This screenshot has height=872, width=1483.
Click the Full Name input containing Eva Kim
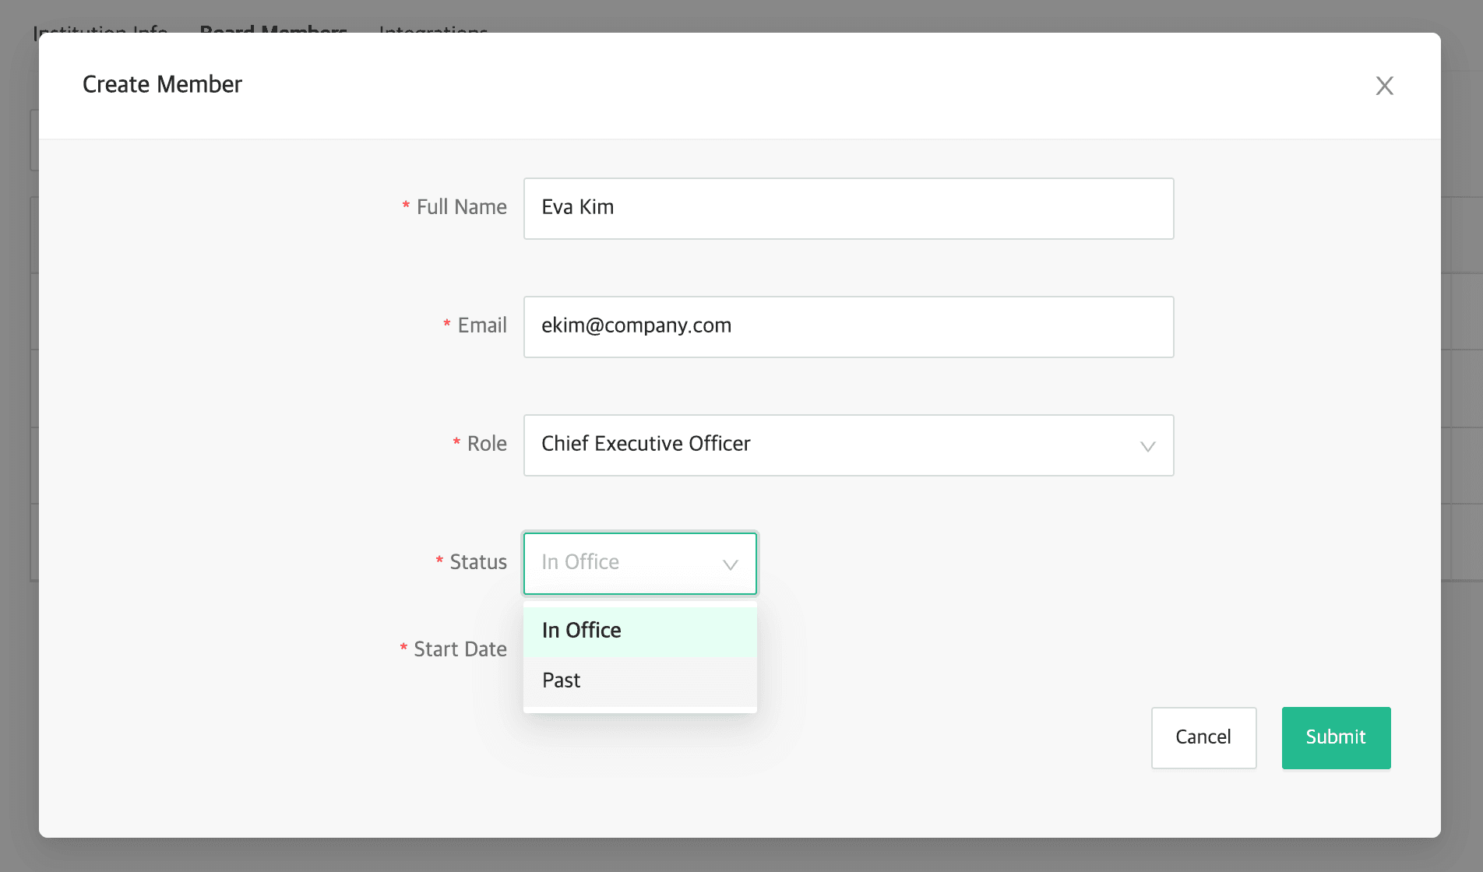click(848, 208)
